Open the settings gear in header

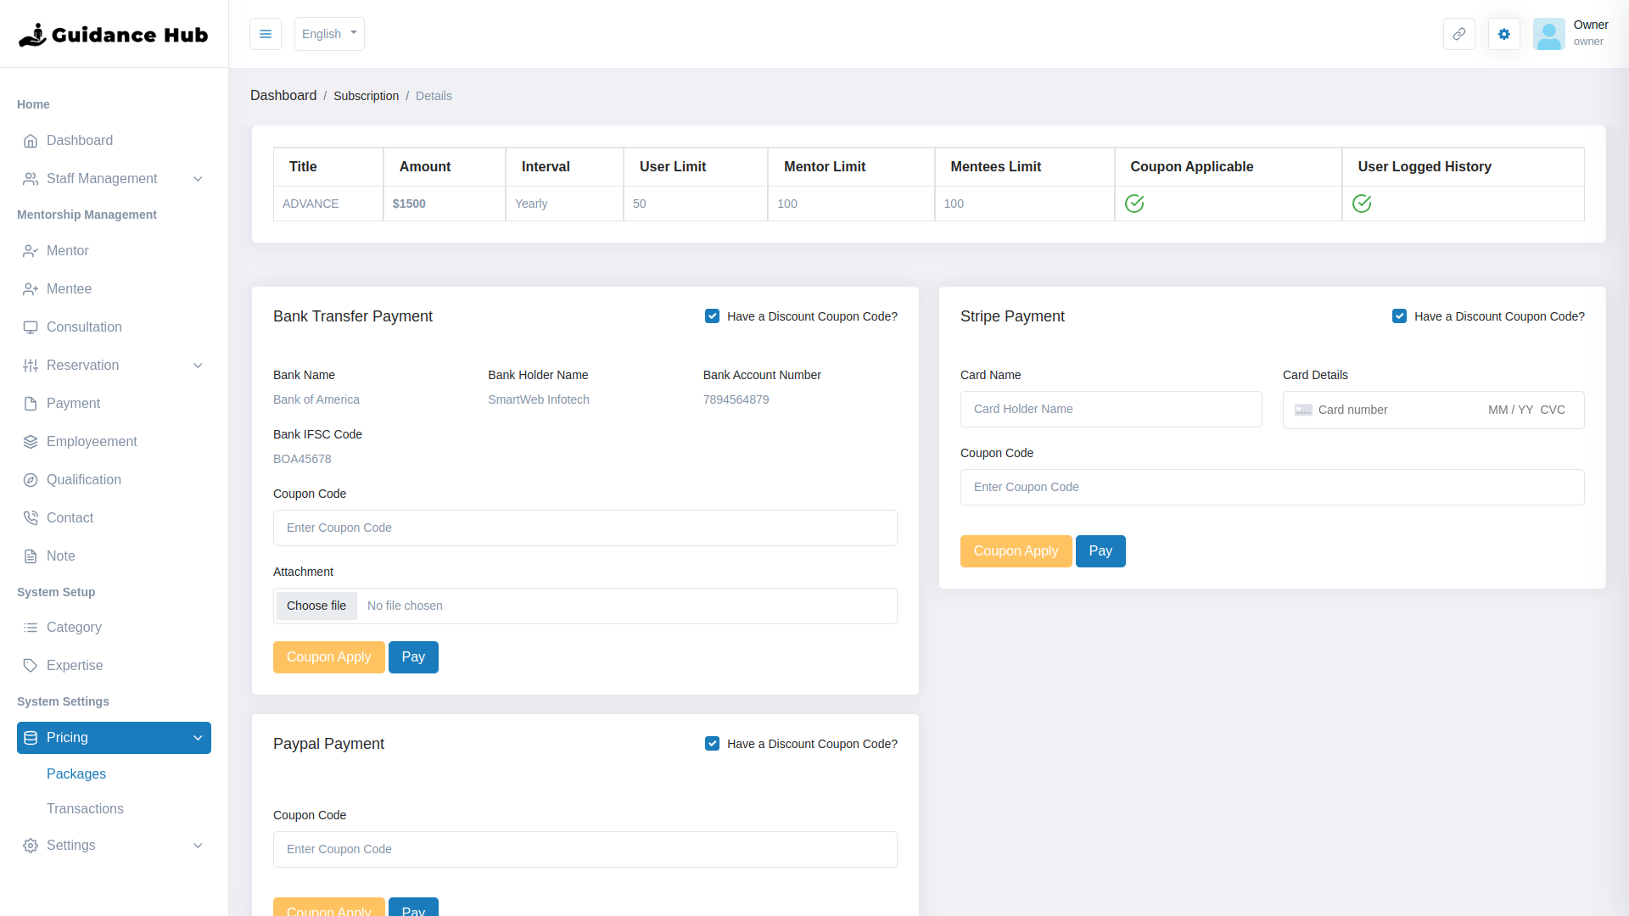point(1503,34)
